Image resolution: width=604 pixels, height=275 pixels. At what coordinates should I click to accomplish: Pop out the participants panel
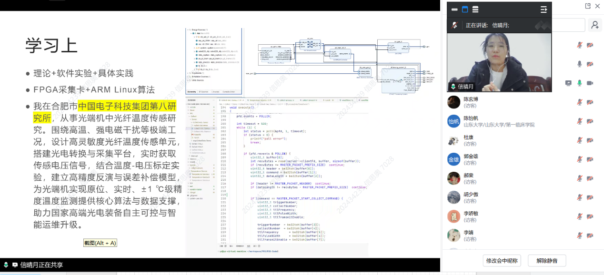pyautogui.click(x=588, y=6)
